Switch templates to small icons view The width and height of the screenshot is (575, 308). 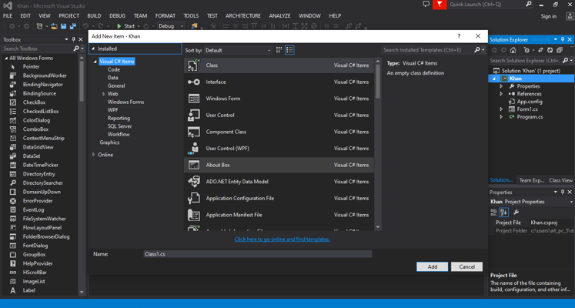pyautogui.click(x=279, y=50)
